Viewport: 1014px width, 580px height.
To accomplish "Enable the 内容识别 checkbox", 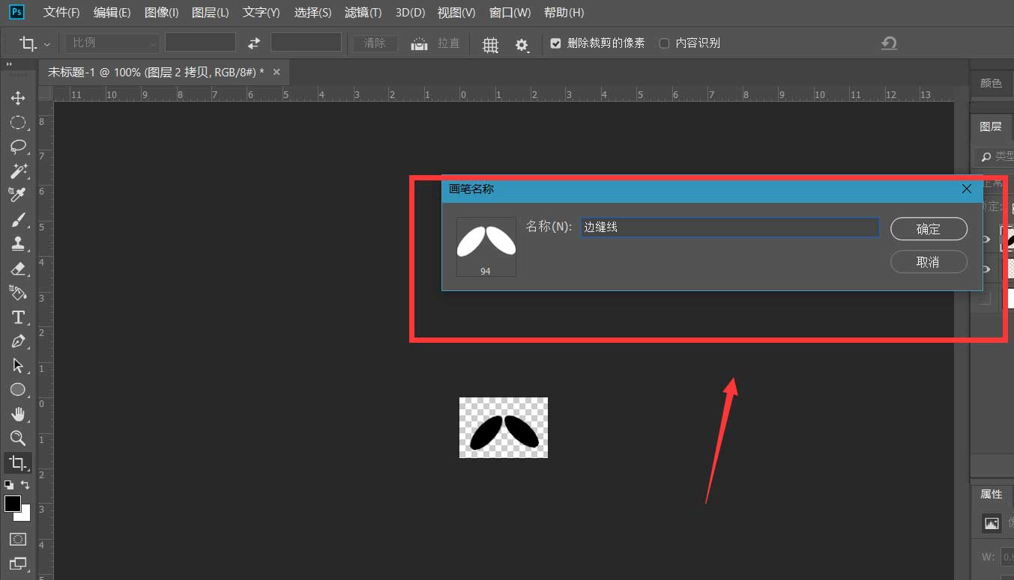I will (x=663, y=43).
